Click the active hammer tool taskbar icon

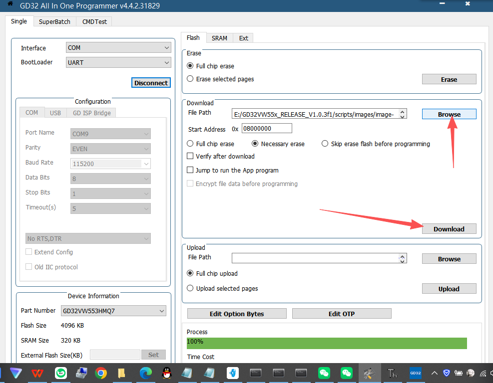[x=369, y=373]
